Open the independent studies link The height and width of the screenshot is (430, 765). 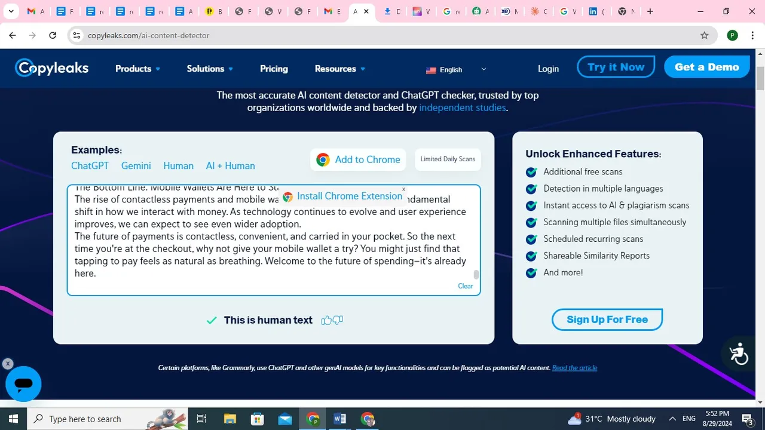(x=463, y=108)
